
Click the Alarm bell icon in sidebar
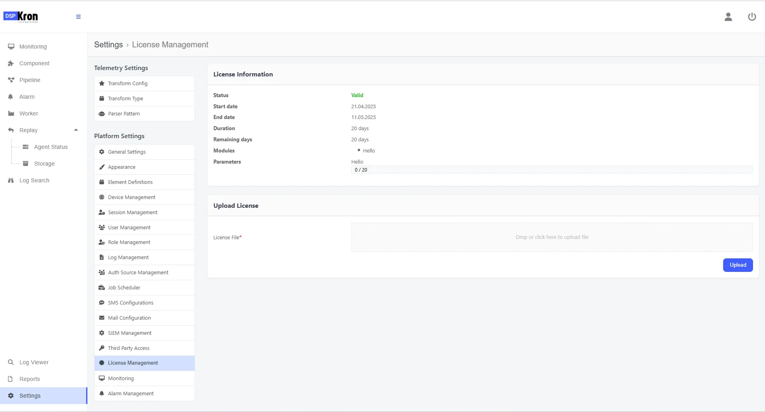point(11,97)
